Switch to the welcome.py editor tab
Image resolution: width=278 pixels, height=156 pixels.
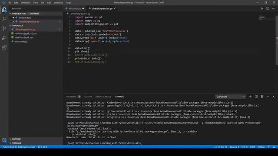coord(75,9)
